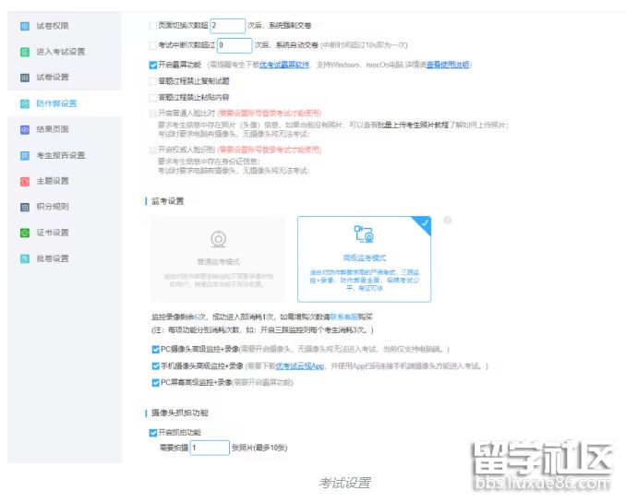The image size is (626, 503).
Task: Uncheck 开启抓拍功能 checkbox
Action: tap(153, 432)
